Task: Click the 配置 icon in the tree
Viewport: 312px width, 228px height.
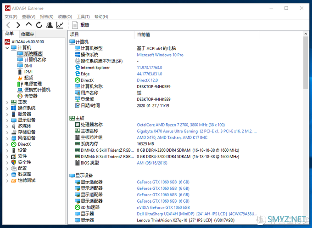Action: click(x=14, y=168)
